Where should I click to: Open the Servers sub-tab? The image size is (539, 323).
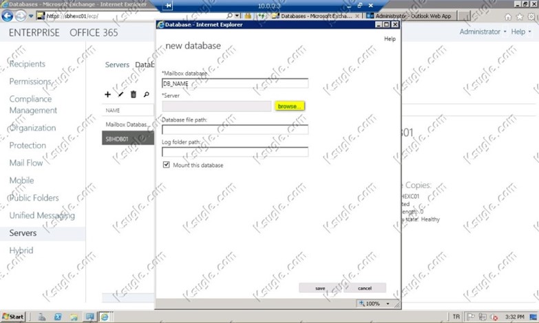click(x=117, y=65)
